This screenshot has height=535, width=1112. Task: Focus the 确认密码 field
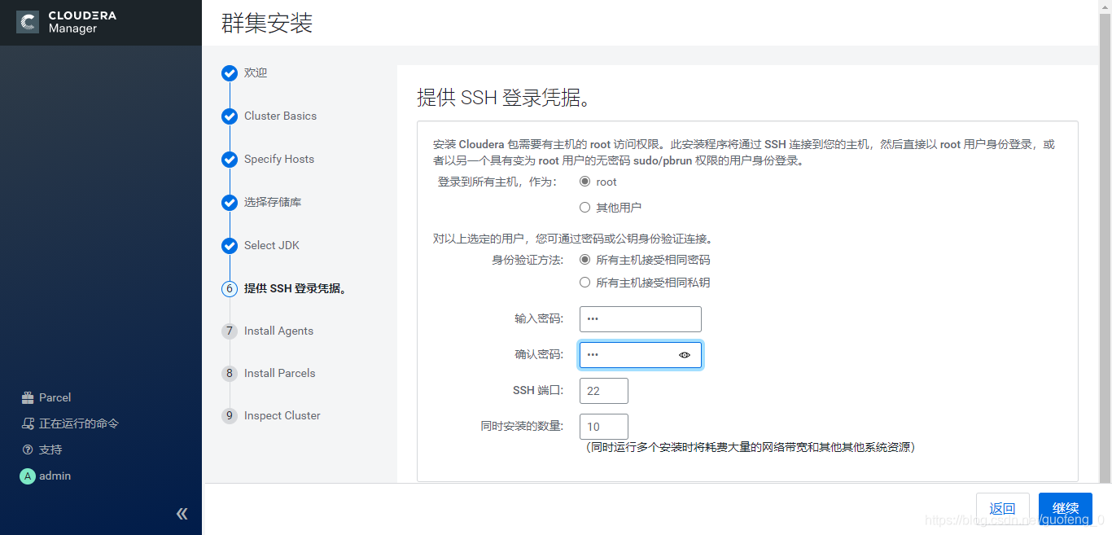pyautogui.click(x=641, y=355)
